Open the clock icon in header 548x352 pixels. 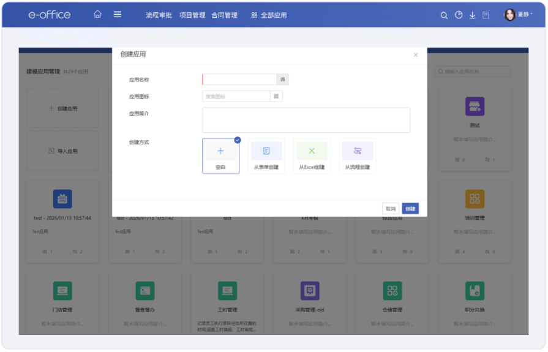point(459,15)
